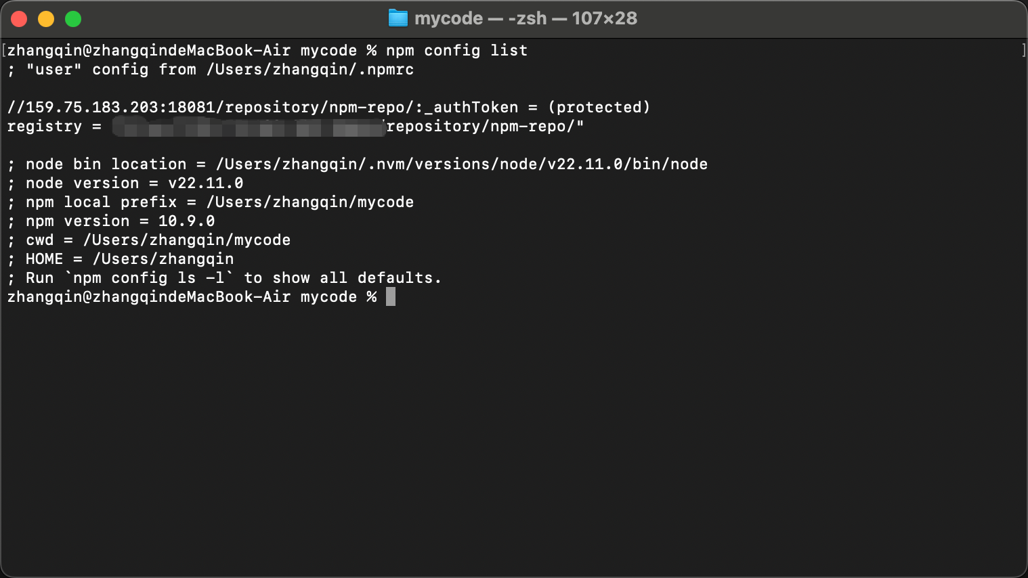Click the right bracket mark on first line
This screenshot has width=1028, height=578.
(1023, 51)
